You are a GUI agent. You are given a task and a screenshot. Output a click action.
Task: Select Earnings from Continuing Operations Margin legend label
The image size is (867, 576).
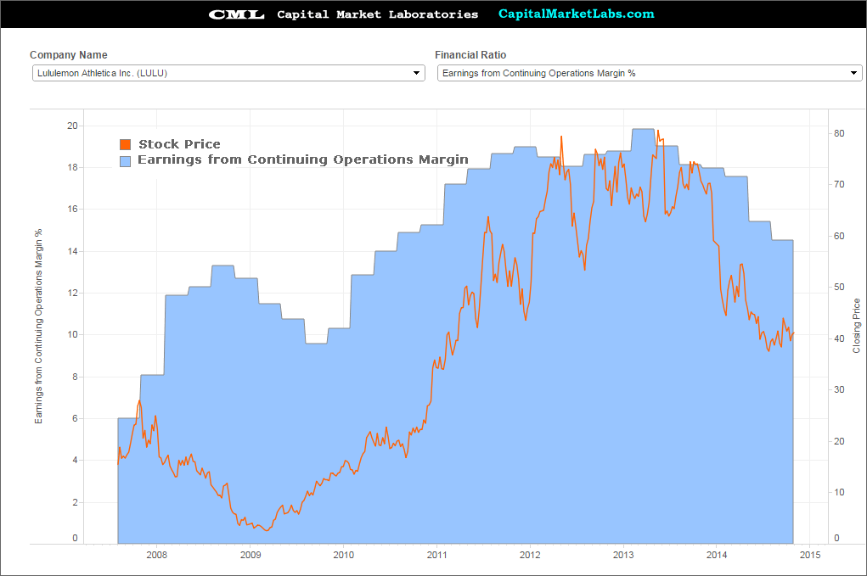click(303, 159)
